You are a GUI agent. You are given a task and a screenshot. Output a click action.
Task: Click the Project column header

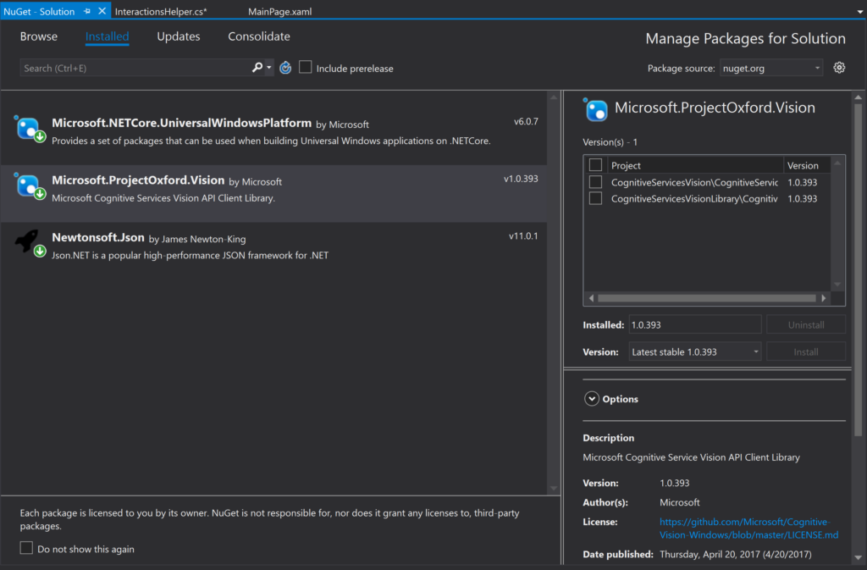(695, 165)
